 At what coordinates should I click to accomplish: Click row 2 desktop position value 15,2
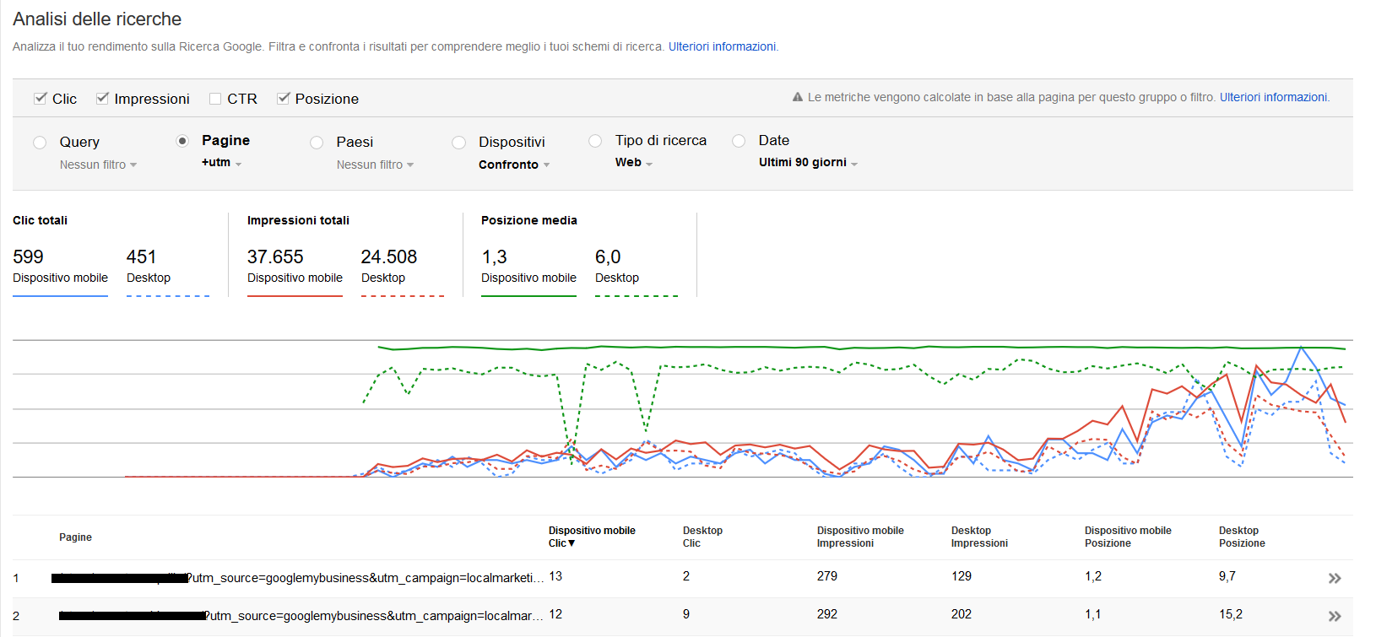1231,614
